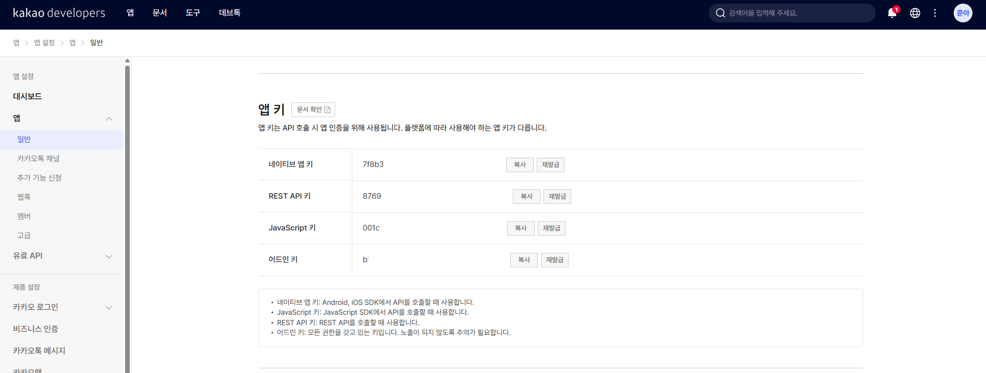Screen dimensions: 986x373
Task: Click the kakao developers logo
Action: tap(59, 13)
